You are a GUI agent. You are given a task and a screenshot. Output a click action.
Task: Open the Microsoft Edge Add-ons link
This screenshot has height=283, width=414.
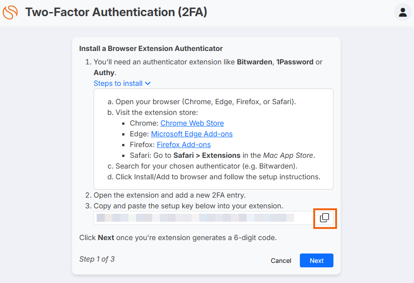click(192, 134)
